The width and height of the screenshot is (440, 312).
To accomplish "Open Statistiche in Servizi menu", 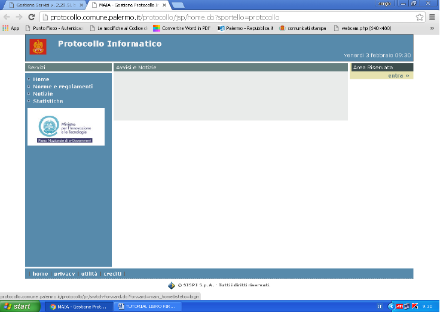I will pyautogui.click(x=48, y=101).
